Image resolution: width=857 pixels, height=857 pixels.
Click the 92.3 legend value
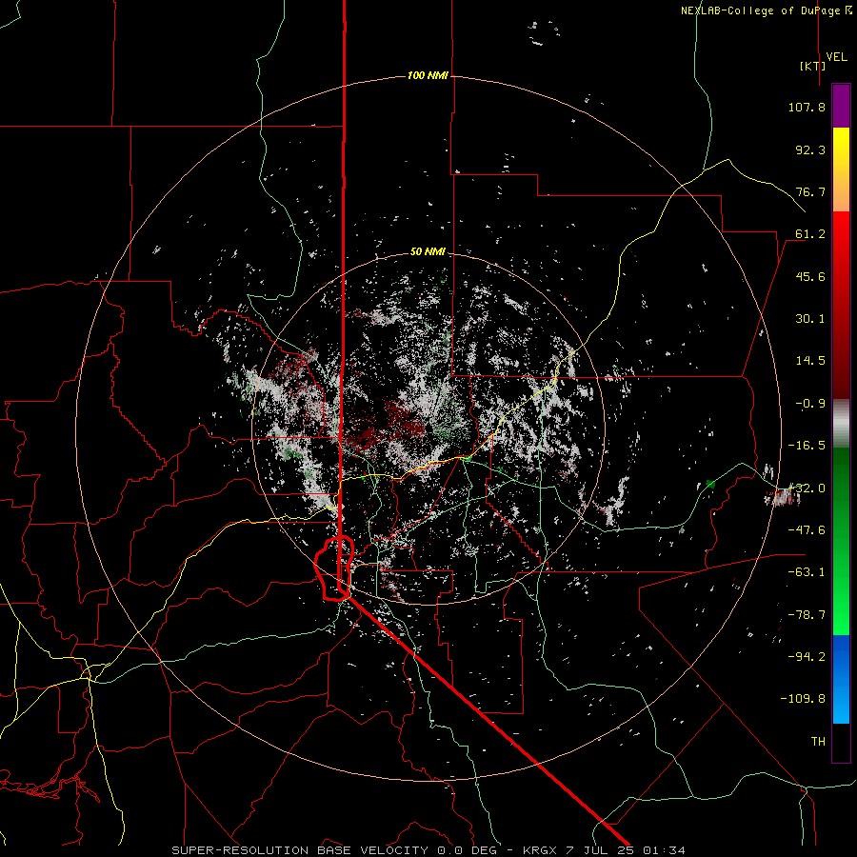pos(810,149)
